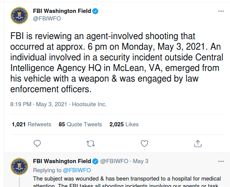This screenshot has width=230, height=187.
Task: Click the Hootsuite Inc. source label
Action: click(89, 104)
